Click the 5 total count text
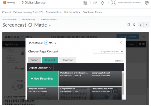This screenshot has width=151, height=106. pos(131,44)
